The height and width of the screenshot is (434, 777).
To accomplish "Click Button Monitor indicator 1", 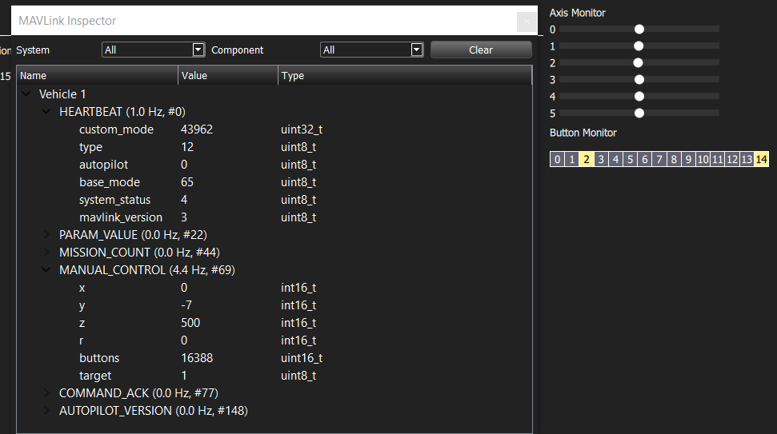I will [572, 159].
